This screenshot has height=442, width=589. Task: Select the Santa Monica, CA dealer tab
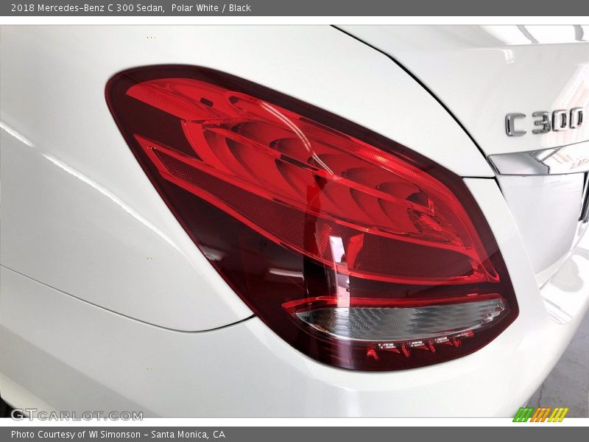pyautogui.click(x=190, y=434)
